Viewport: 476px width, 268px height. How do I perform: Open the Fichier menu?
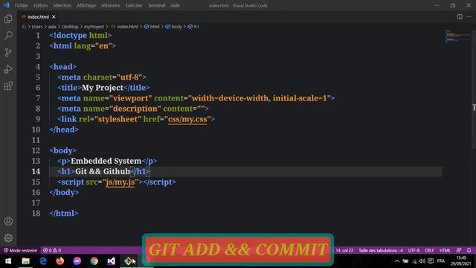click(22, 5)
